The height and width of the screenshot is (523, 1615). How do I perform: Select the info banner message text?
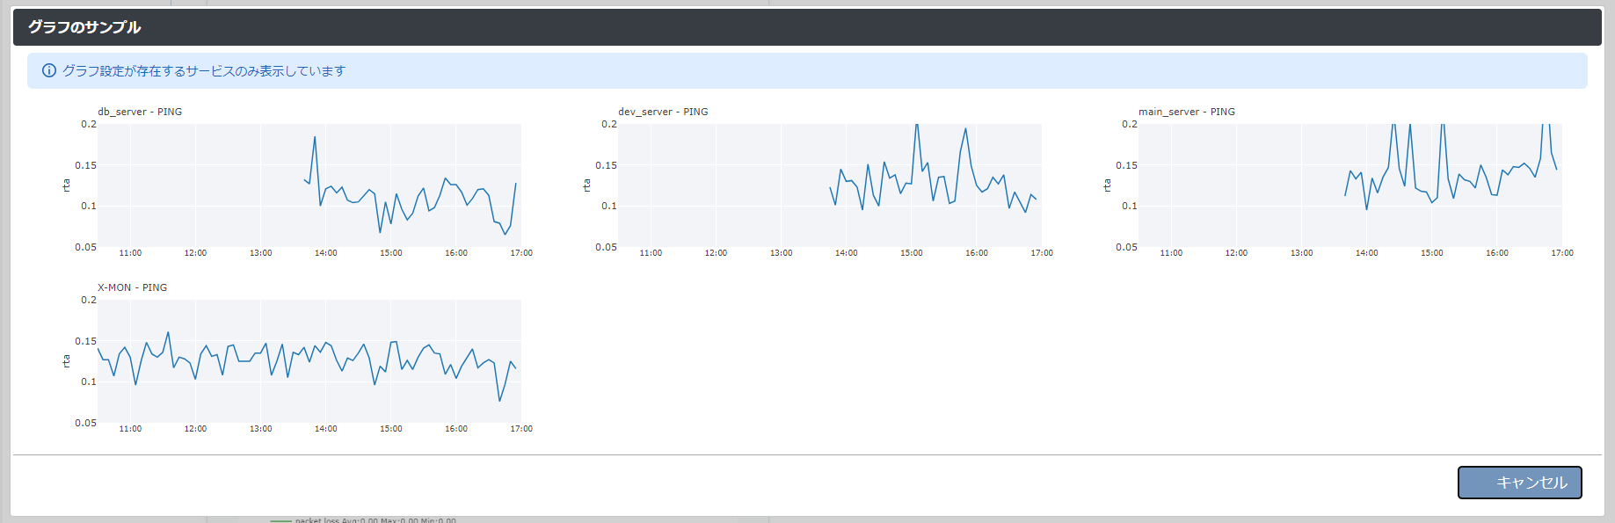tap(204, 71)
